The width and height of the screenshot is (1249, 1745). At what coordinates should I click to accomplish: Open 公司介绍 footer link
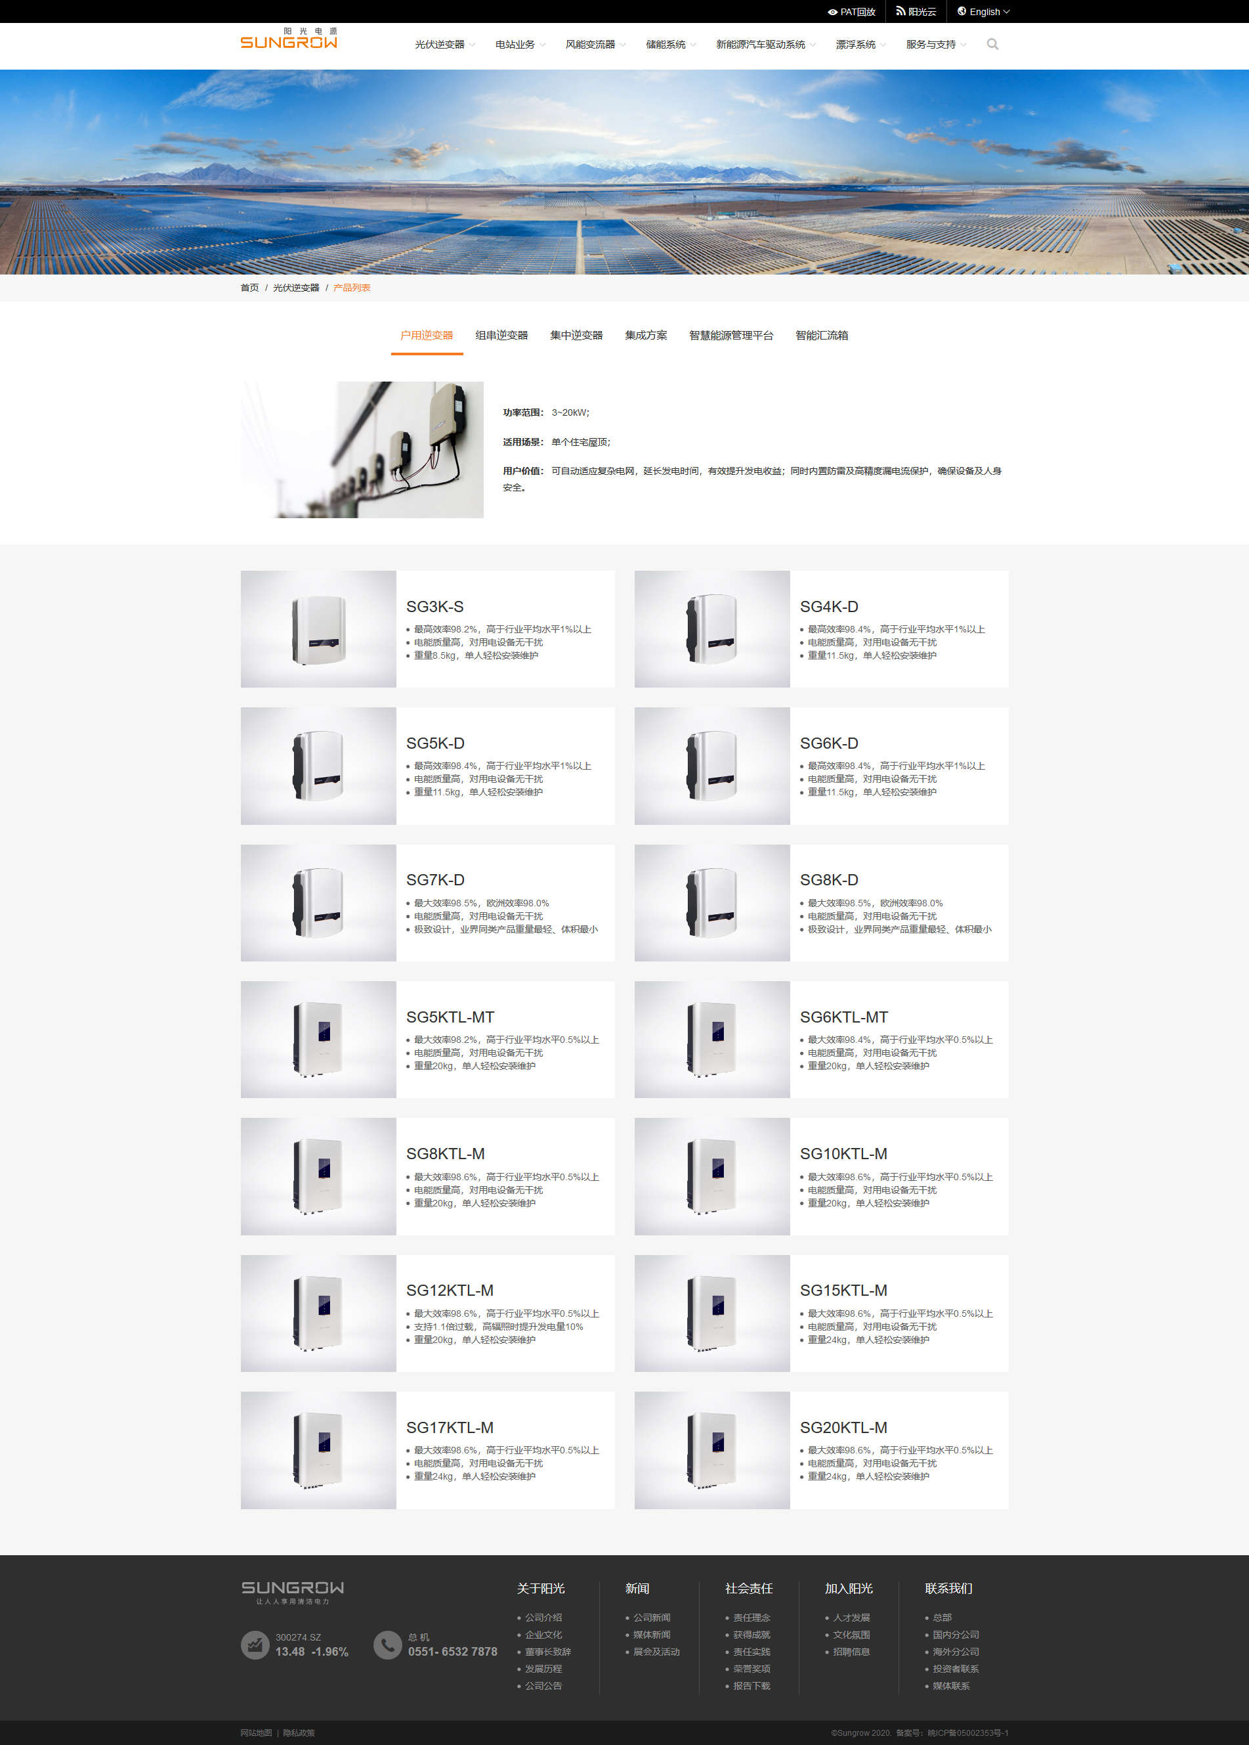tap(543, 1618)
